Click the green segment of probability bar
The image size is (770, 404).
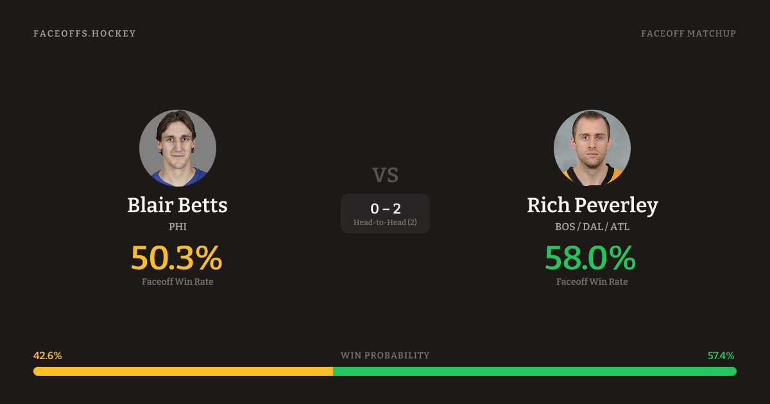pyautogui.click(x=535, y=371)
